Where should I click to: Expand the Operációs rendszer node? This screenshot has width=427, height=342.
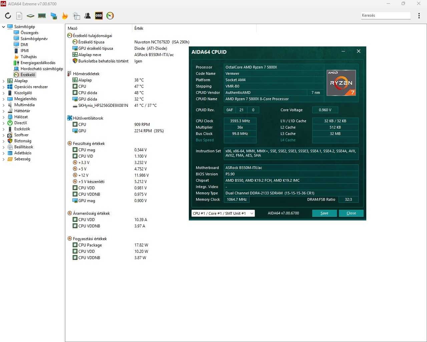[4, 87]
